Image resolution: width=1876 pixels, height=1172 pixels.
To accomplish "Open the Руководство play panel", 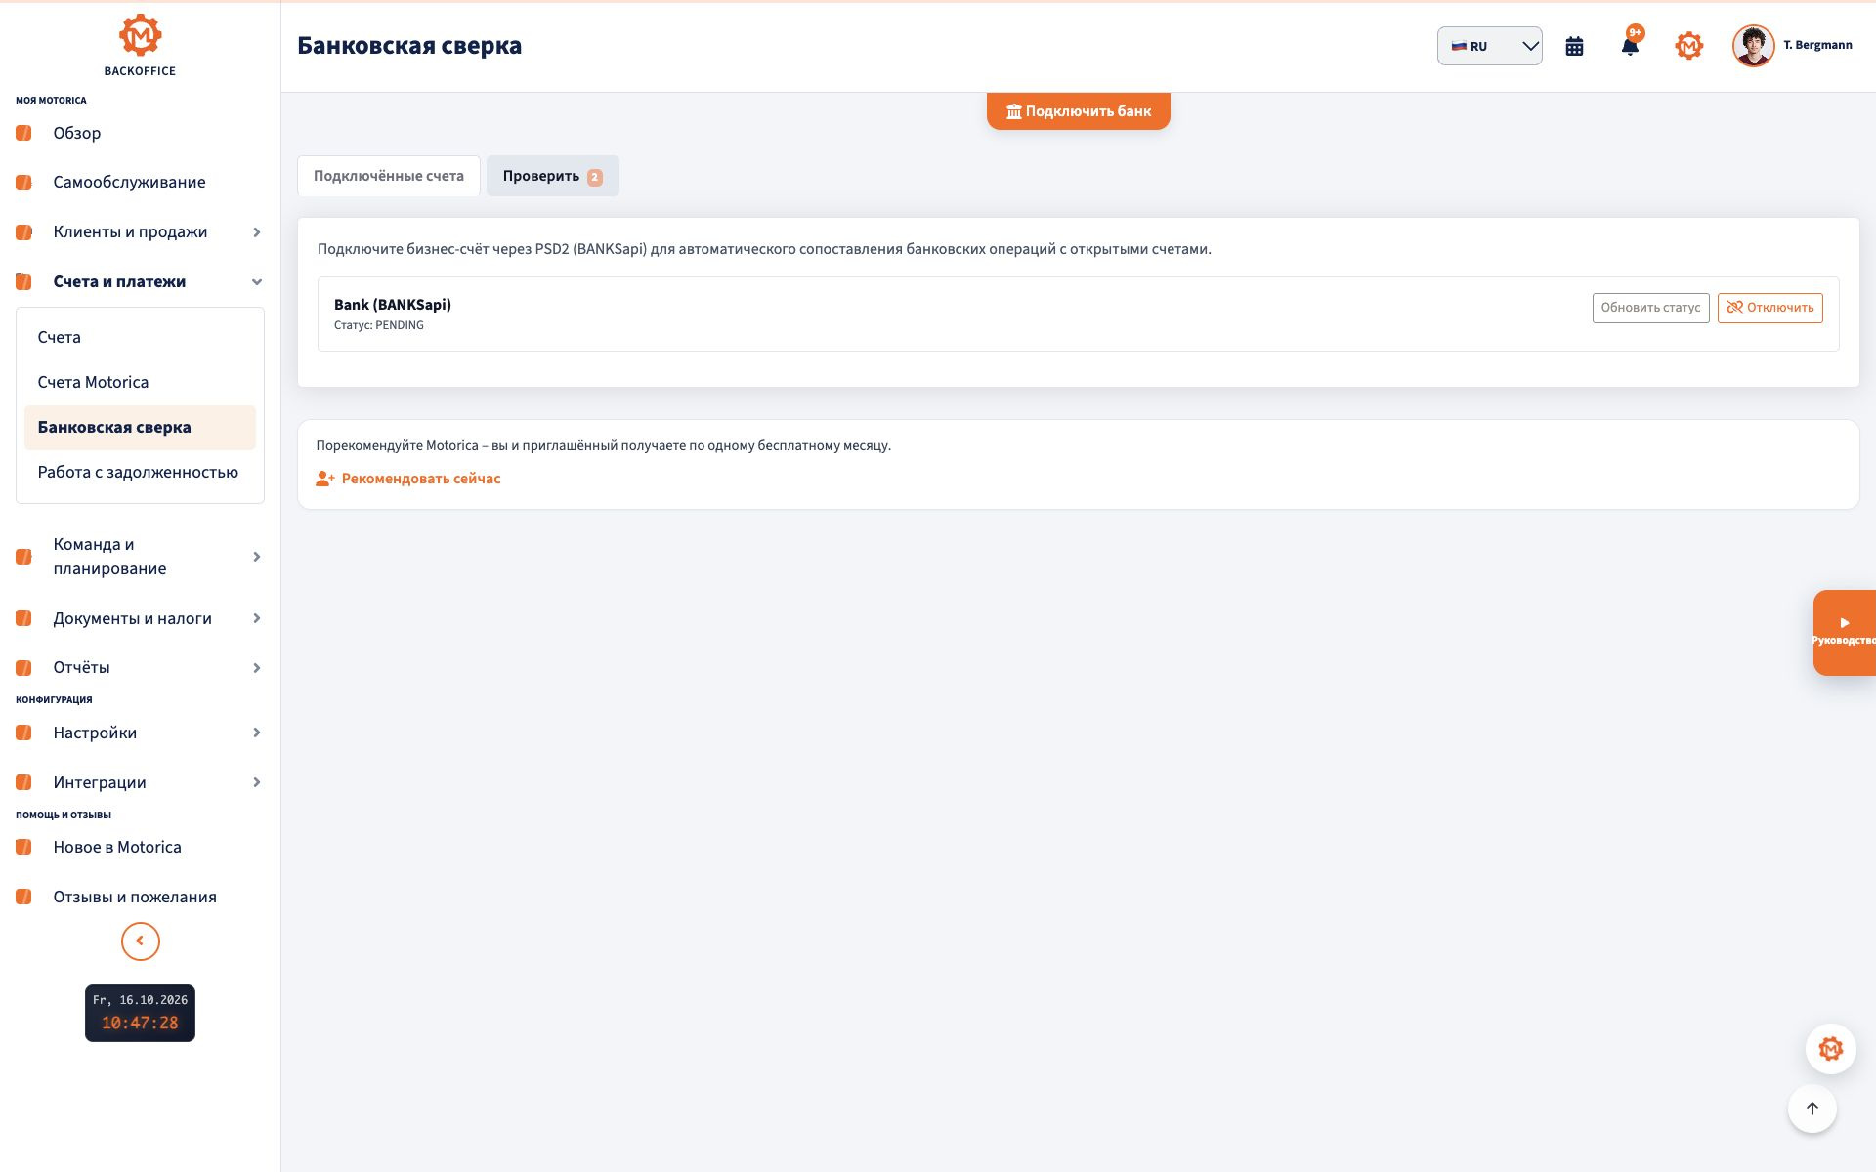I will coord(1845,632).
